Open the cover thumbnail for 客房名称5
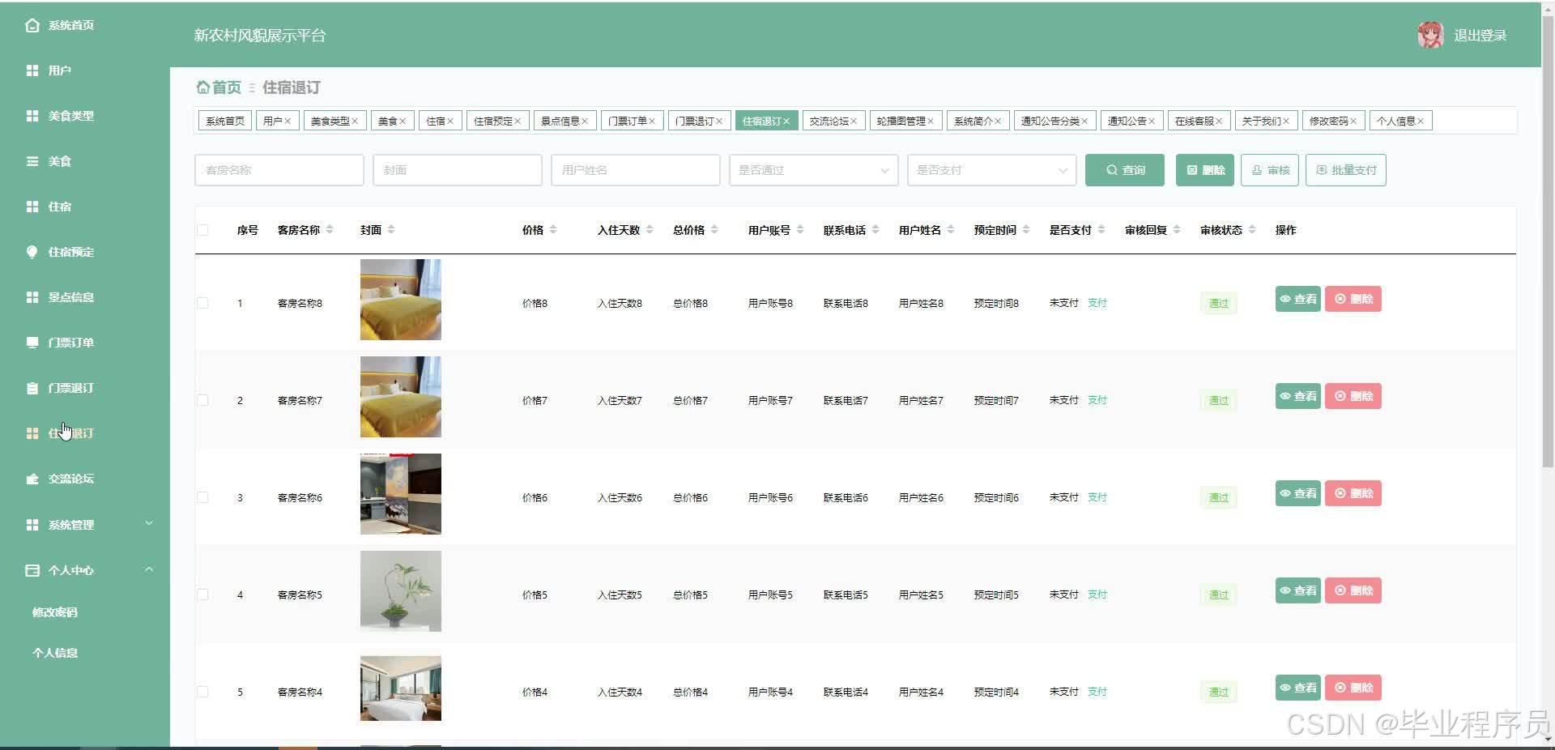 tap(401, 591)
